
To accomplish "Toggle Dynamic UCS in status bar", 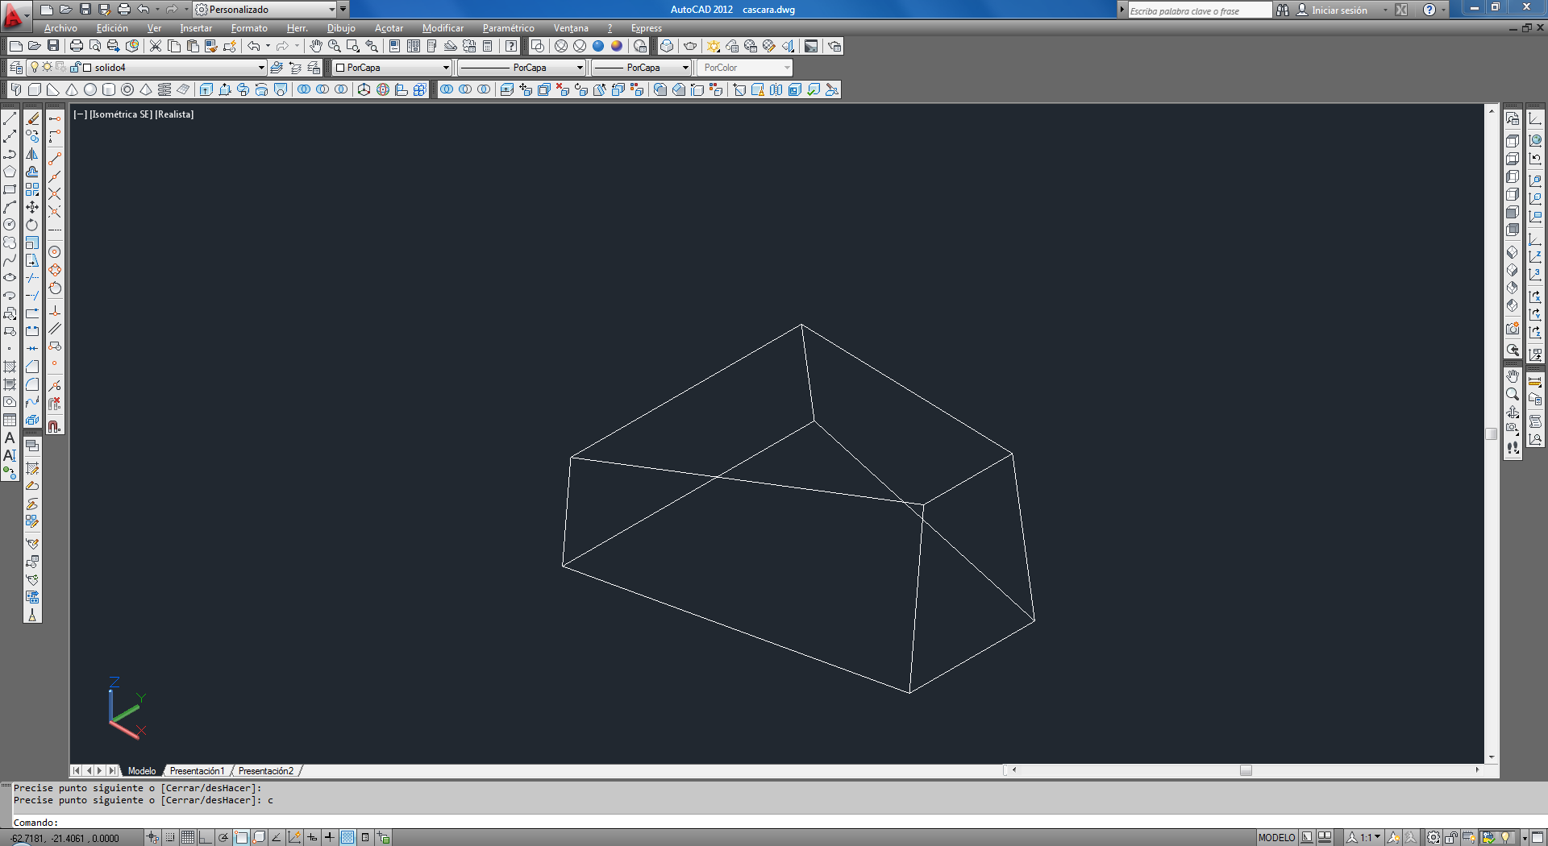I will pyautogui.click(x=294, y=838).
